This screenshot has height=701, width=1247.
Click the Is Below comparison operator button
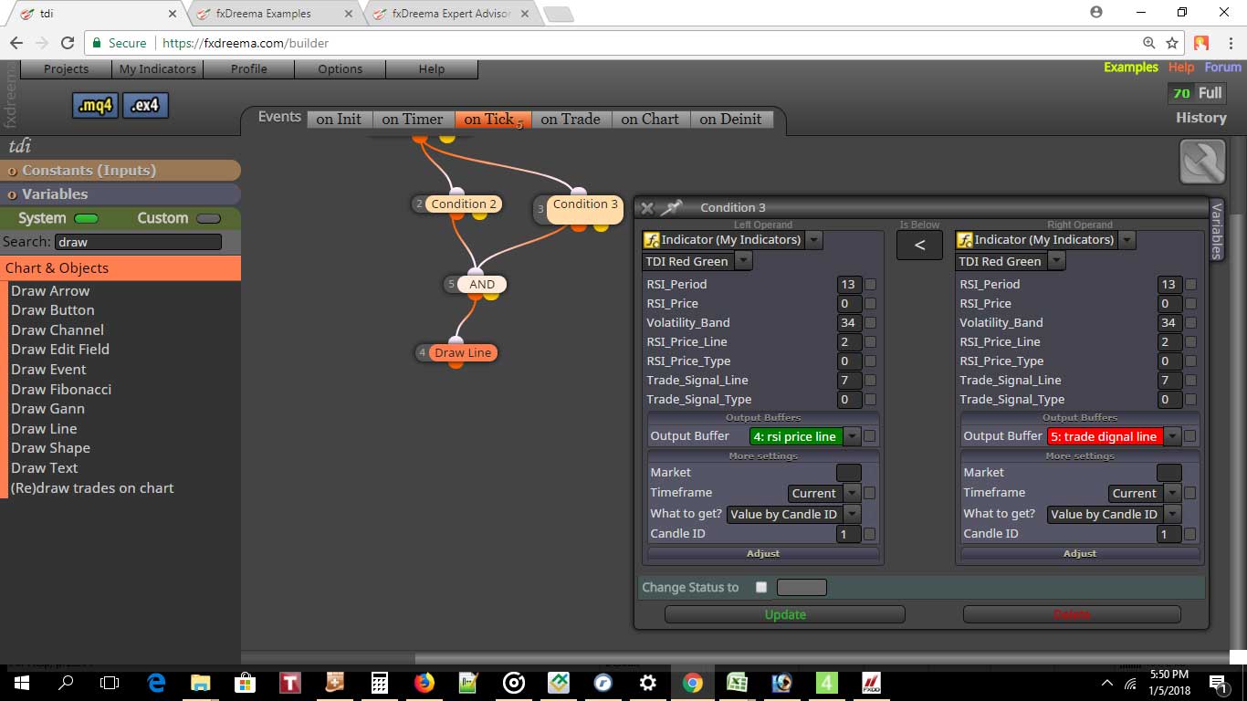[919, 245]
